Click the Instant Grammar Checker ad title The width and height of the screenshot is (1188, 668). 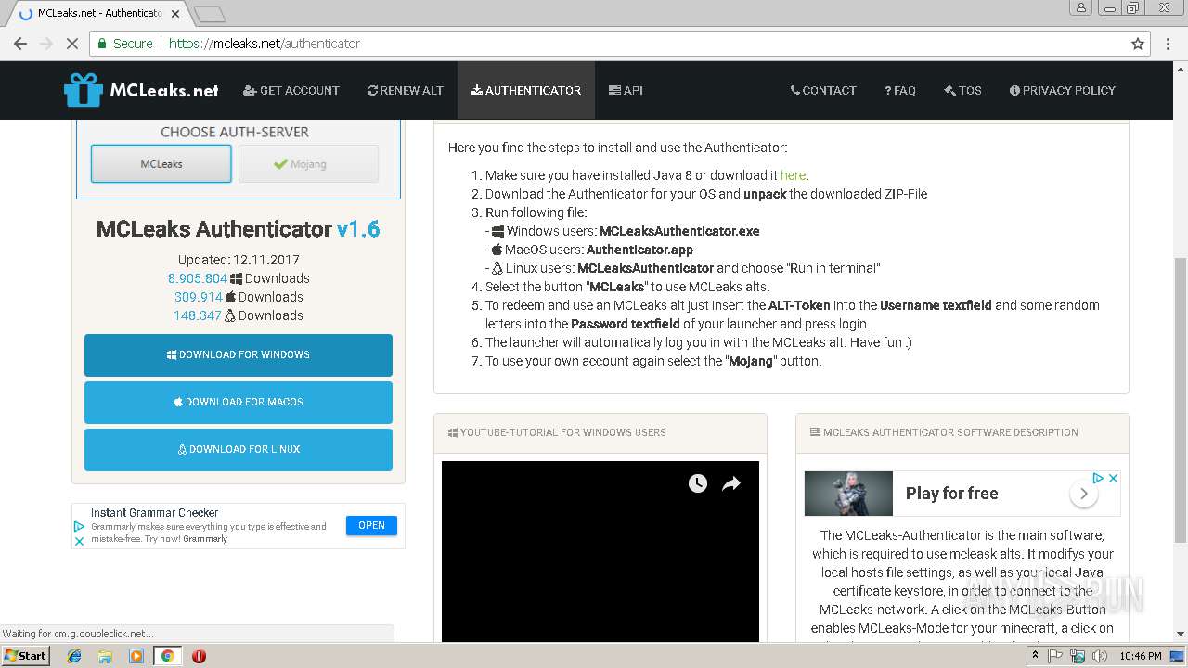(154, 512)
